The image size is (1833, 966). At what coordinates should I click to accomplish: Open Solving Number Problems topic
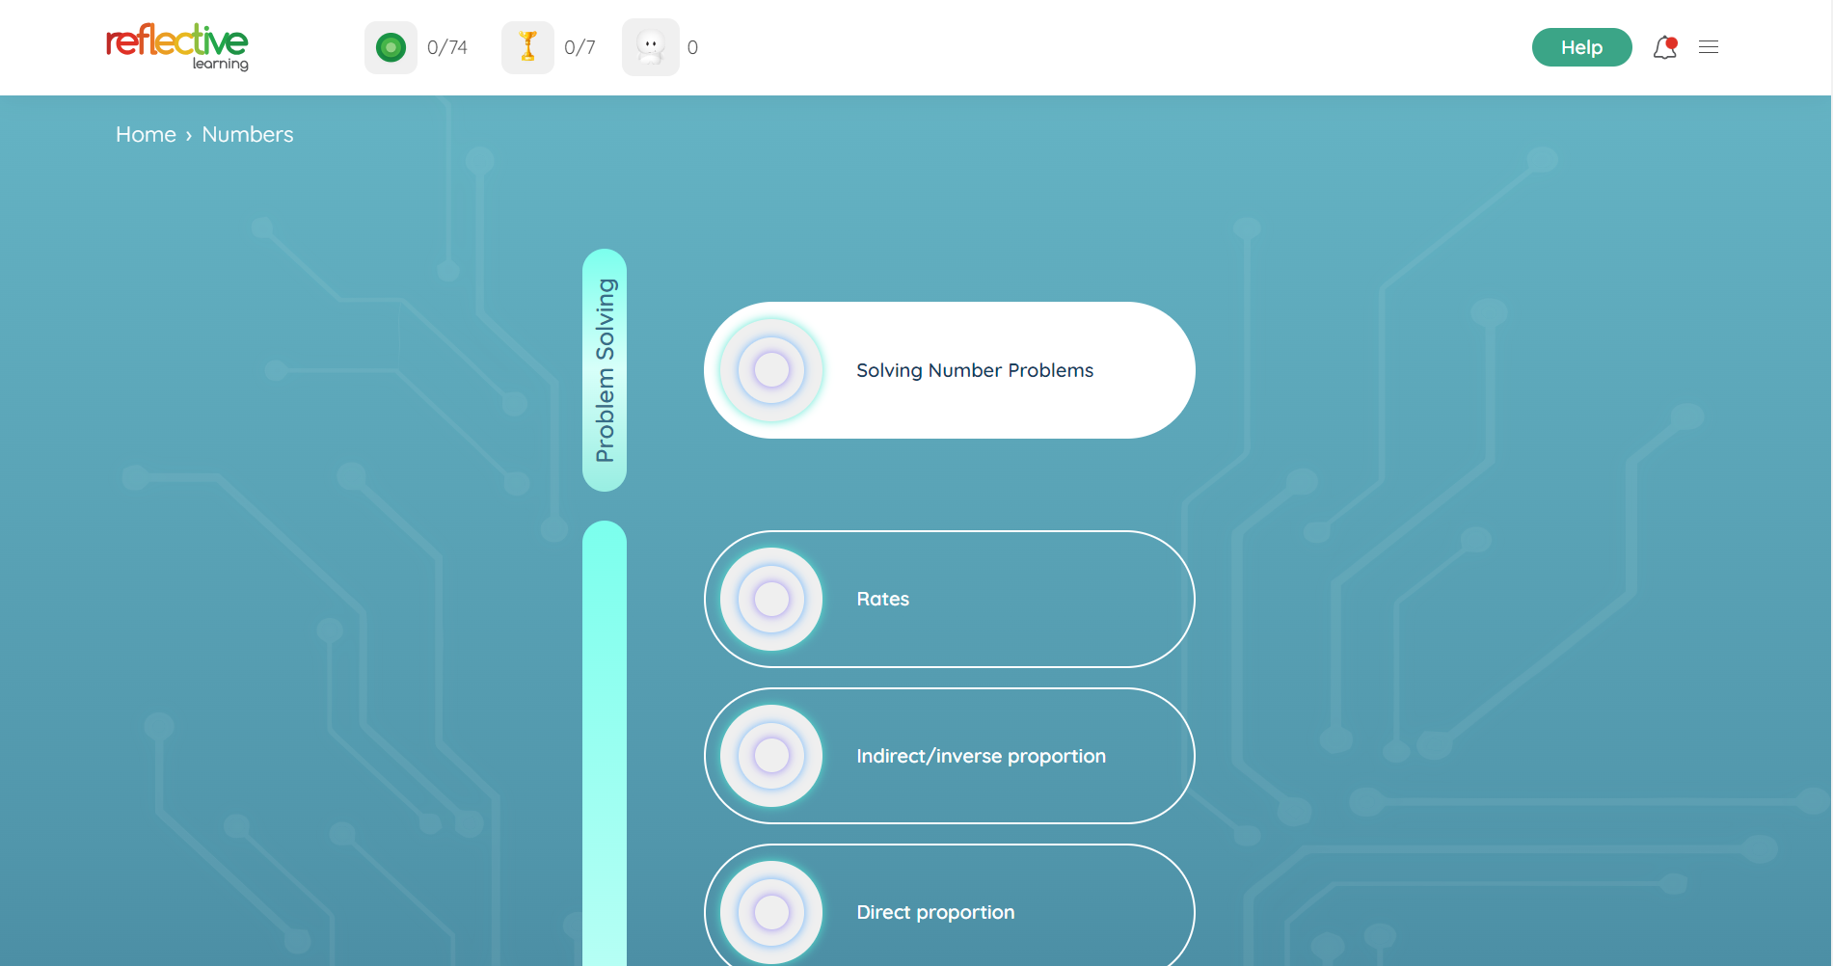[974, 370]
